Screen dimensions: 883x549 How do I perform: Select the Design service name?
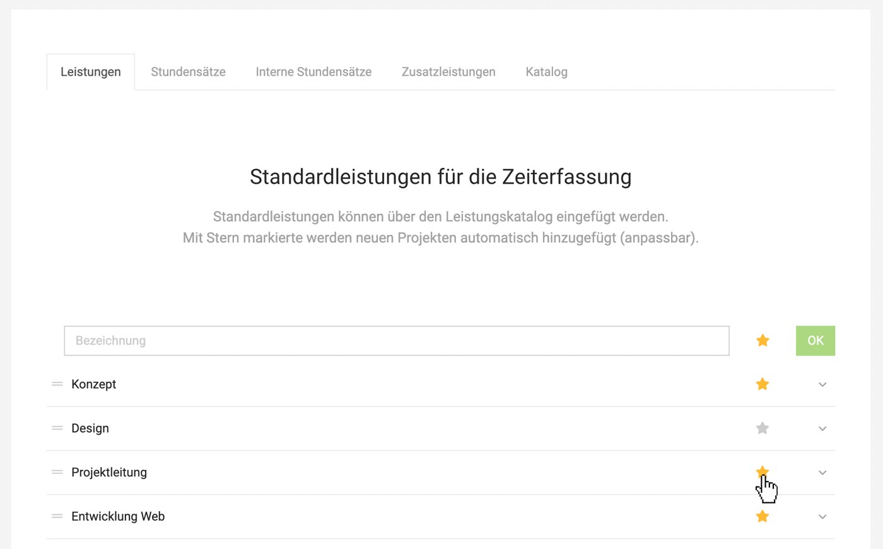[x=90, y=428]
